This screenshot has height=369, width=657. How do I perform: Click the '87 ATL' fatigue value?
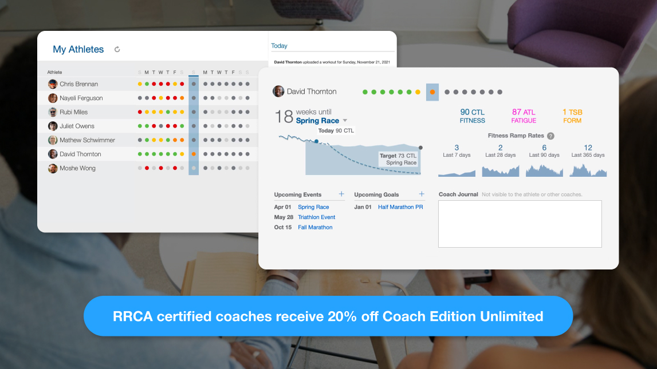click(524, 112)
